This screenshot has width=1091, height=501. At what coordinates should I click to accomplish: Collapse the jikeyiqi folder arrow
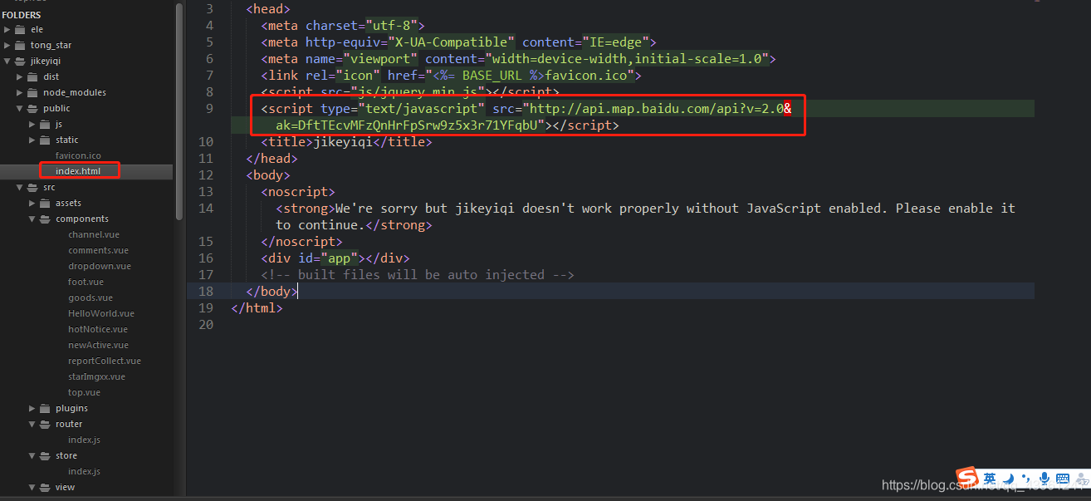click(x=7, y=61)
